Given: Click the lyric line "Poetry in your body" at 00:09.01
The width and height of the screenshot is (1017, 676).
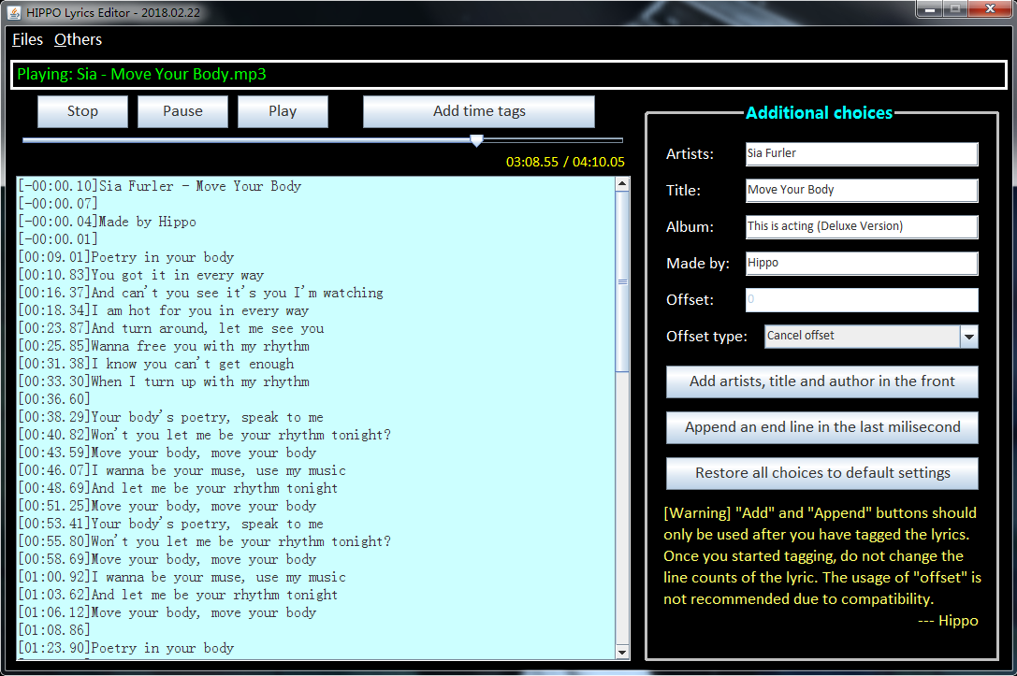Looking at the screenshot, I should [125, 257].
